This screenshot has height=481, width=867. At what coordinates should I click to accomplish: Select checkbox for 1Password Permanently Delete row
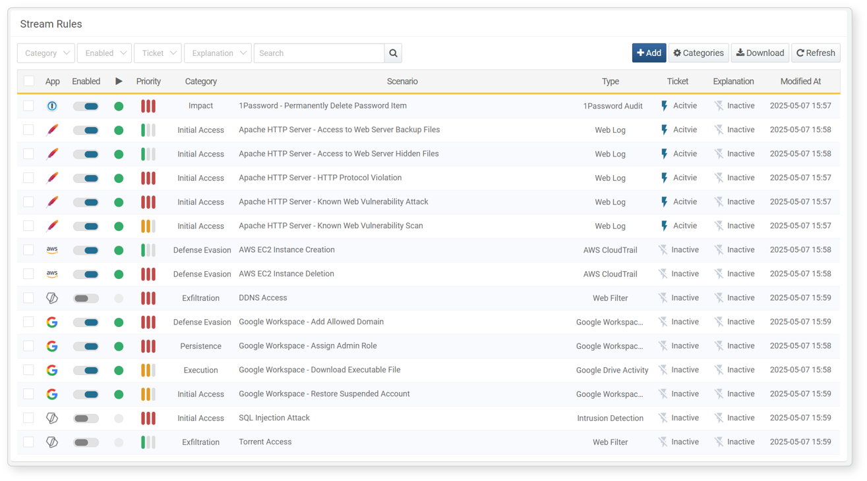28,105
